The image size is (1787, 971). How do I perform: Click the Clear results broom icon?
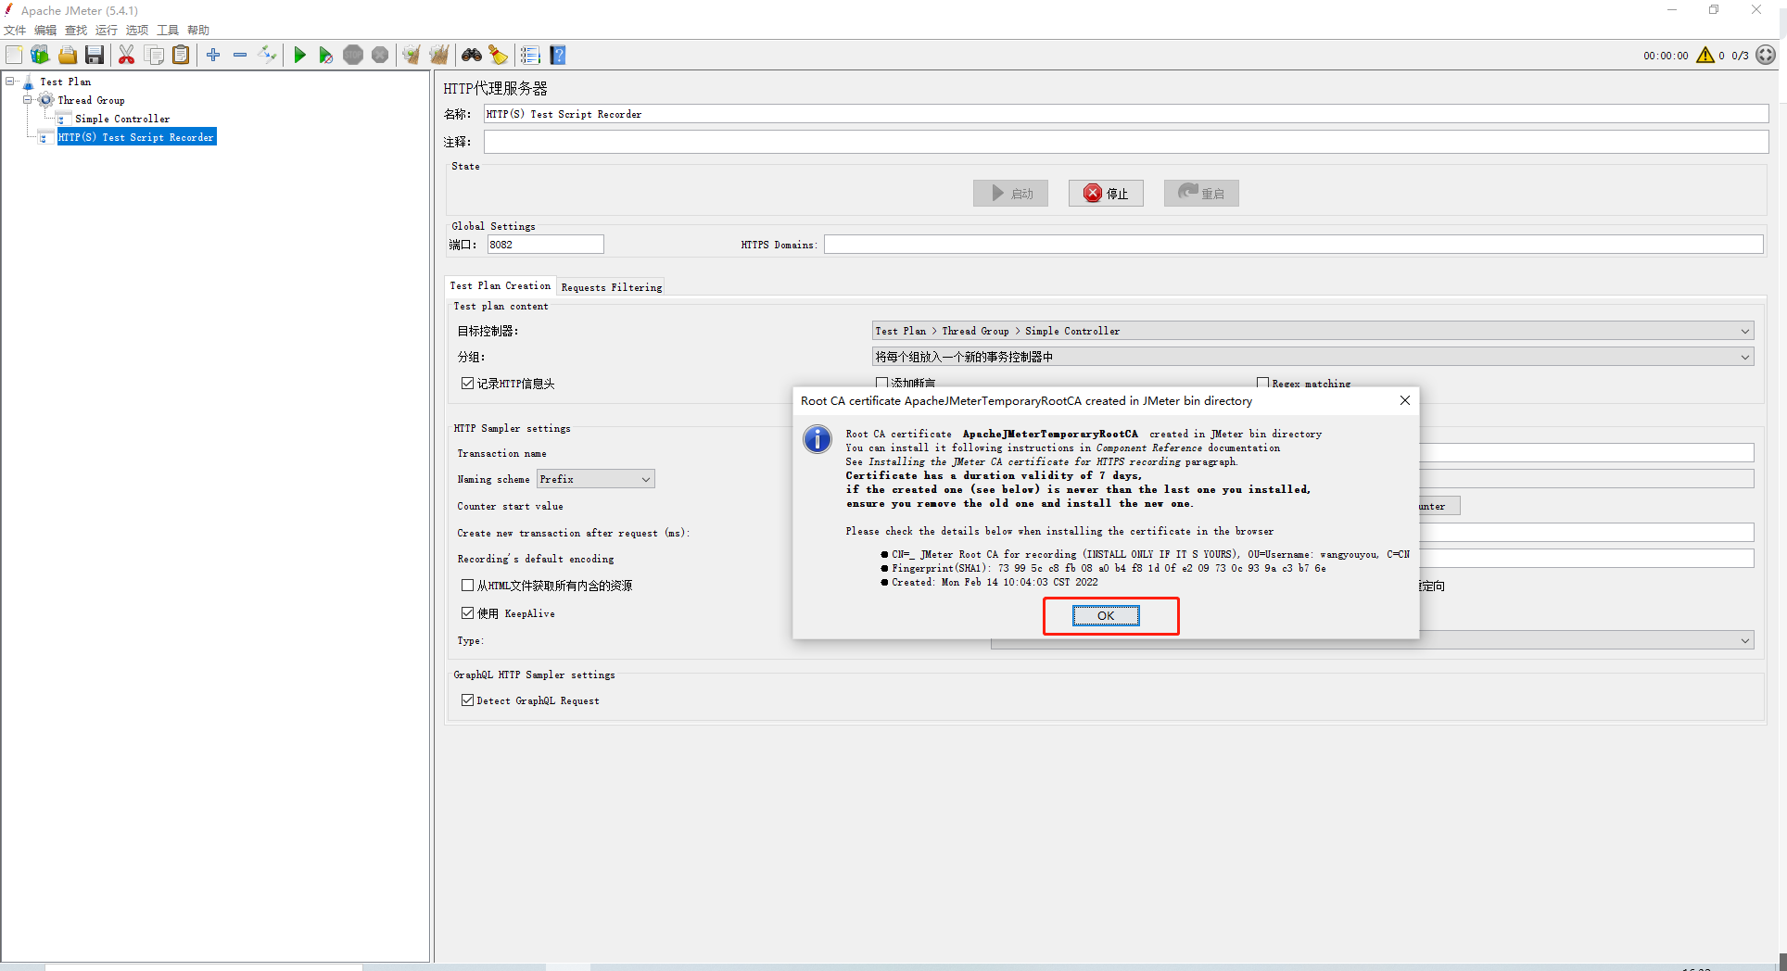tap(412, 56)
